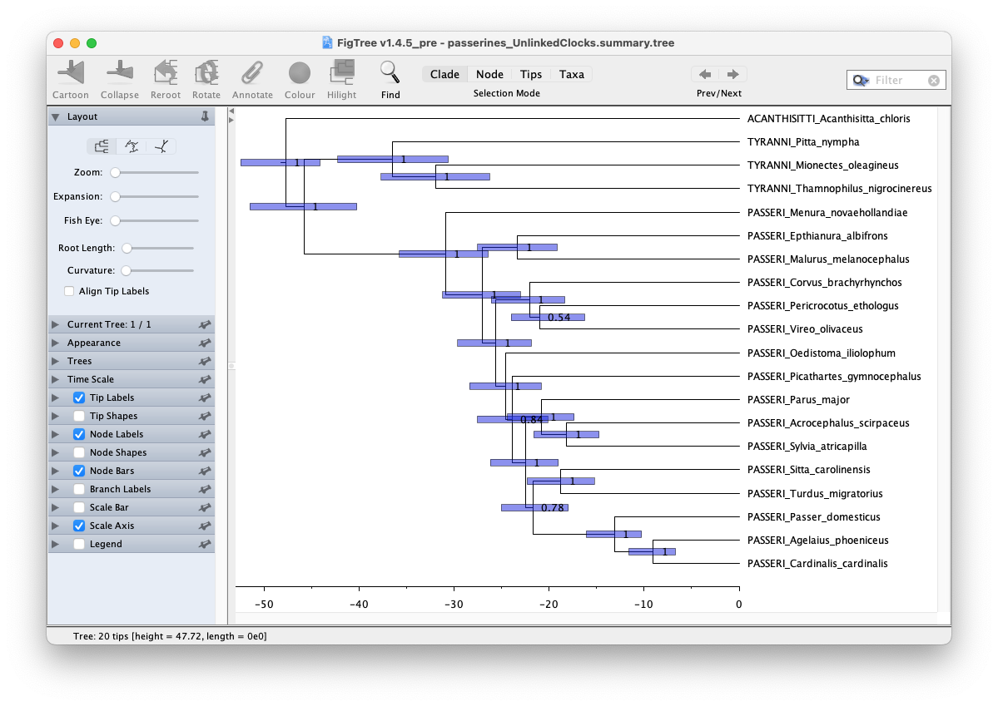The image size is (998, 706).
Task: Click pin icon on Tip Labels row
Action: 205,398
